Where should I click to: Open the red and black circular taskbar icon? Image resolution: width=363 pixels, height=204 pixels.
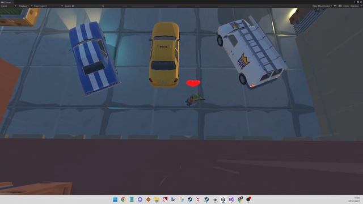coord(248,199)
